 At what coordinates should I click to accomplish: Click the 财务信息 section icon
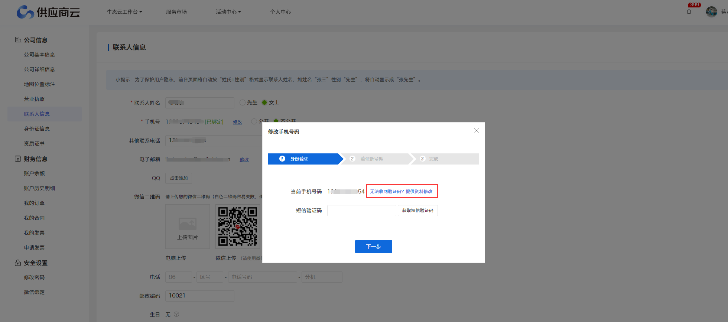point(18,159)
